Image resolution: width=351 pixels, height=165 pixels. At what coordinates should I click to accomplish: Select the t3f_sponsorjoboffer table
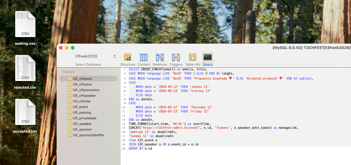[88, 135]
